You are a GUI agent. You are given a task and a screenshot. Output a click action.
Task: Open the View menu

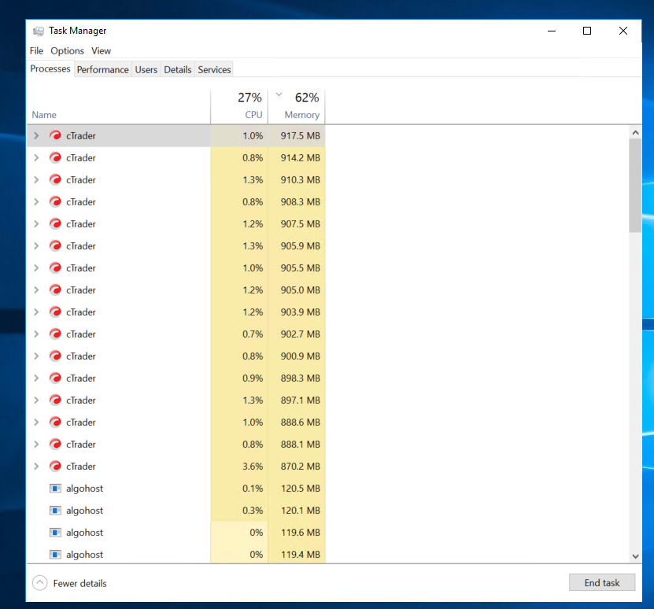point(101,51)
